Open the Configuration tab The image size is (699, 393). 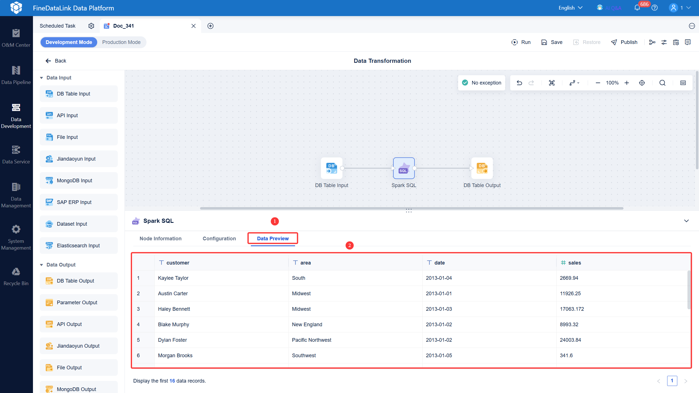click(x=219, y=239)
